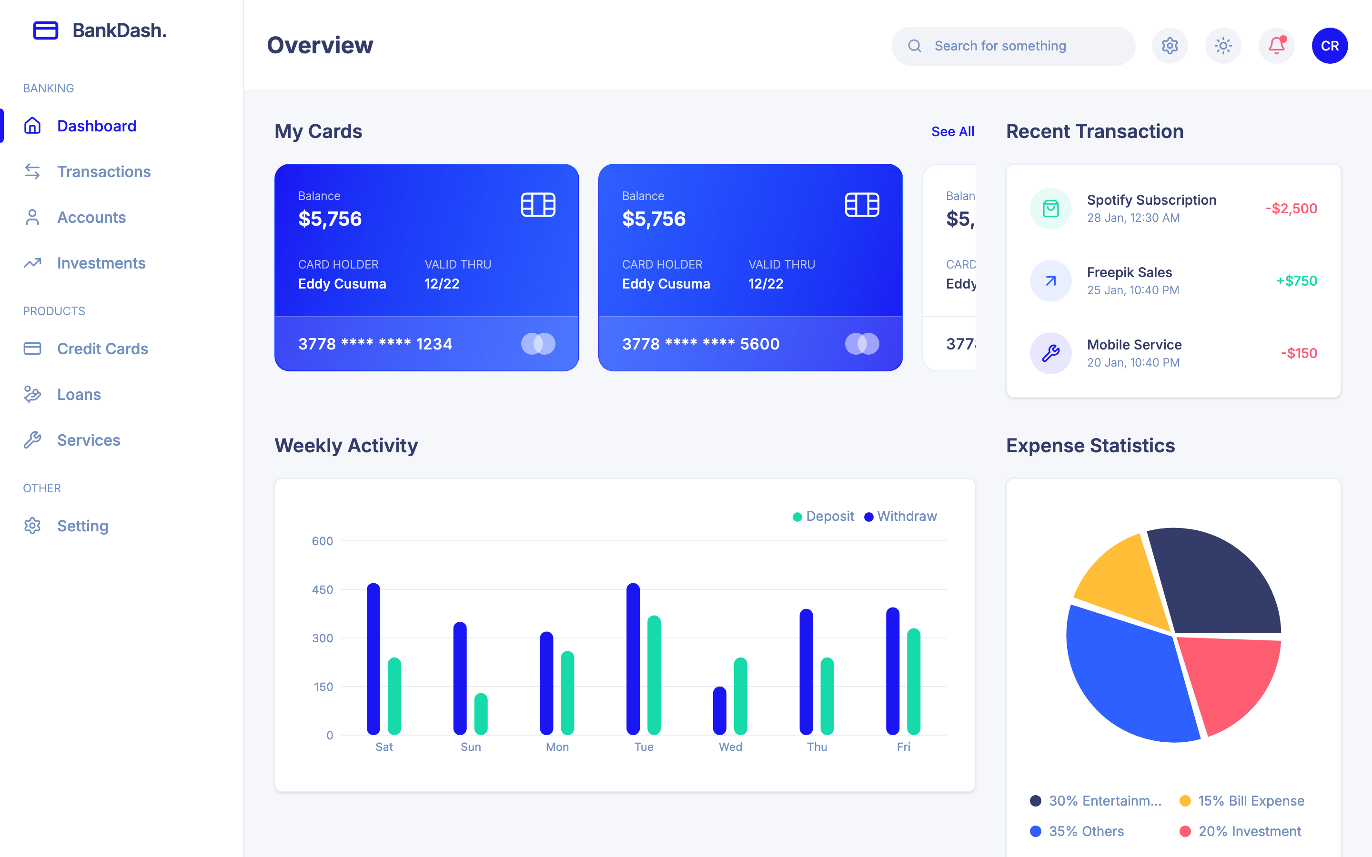Image resolution: width=1372 pixels, height=857 pixels.
Task: Open notifications bell icon
Action: [1276, 46]
